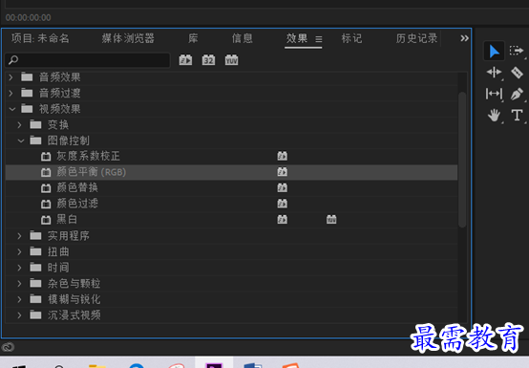
Task: Open the 历史记录 tab
Action: (417, 38)
